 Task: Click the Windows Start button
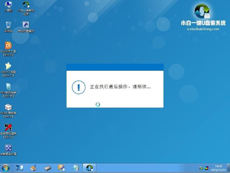(x=6, y=168)
